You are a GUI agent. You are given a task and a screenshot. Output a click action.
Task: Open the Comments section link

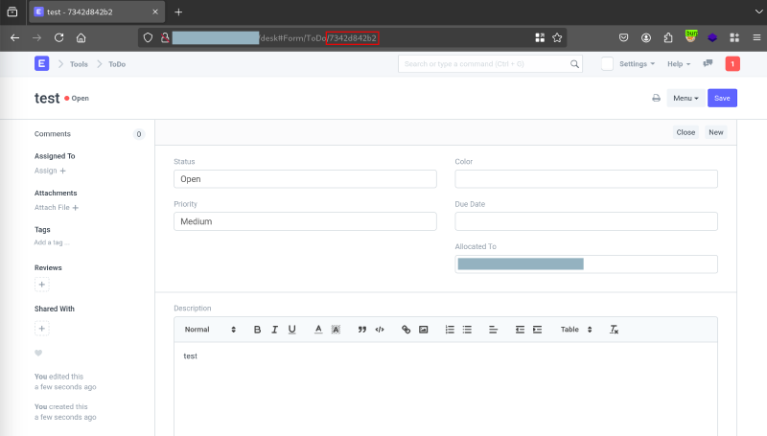click(x=53, y=134)
